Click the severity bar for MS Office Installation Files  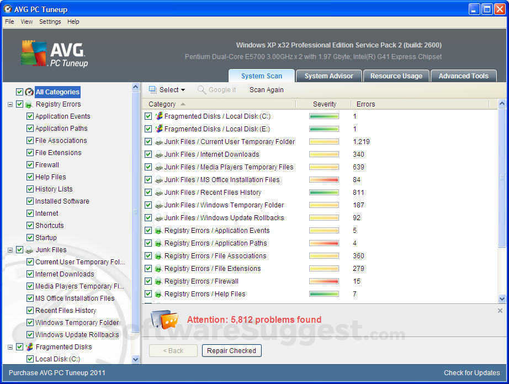coord(324,179)
